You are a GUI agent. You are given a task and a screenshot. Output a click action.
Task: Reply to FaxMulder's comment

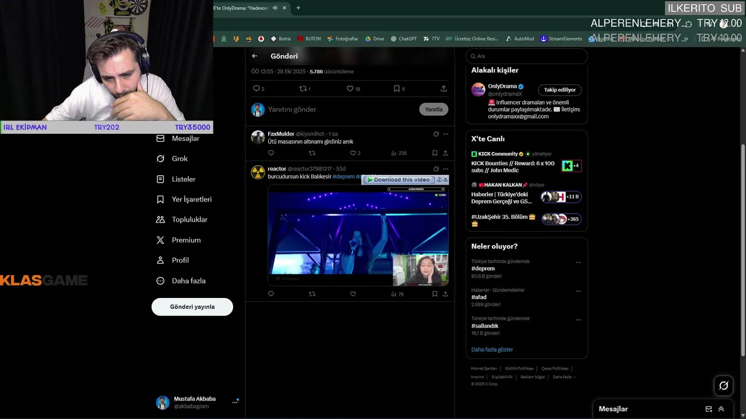pos(270,153)
